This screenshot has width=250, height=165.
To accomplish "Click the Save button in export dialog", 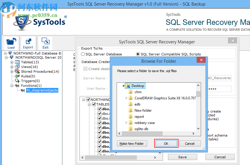I will (182, 157).
